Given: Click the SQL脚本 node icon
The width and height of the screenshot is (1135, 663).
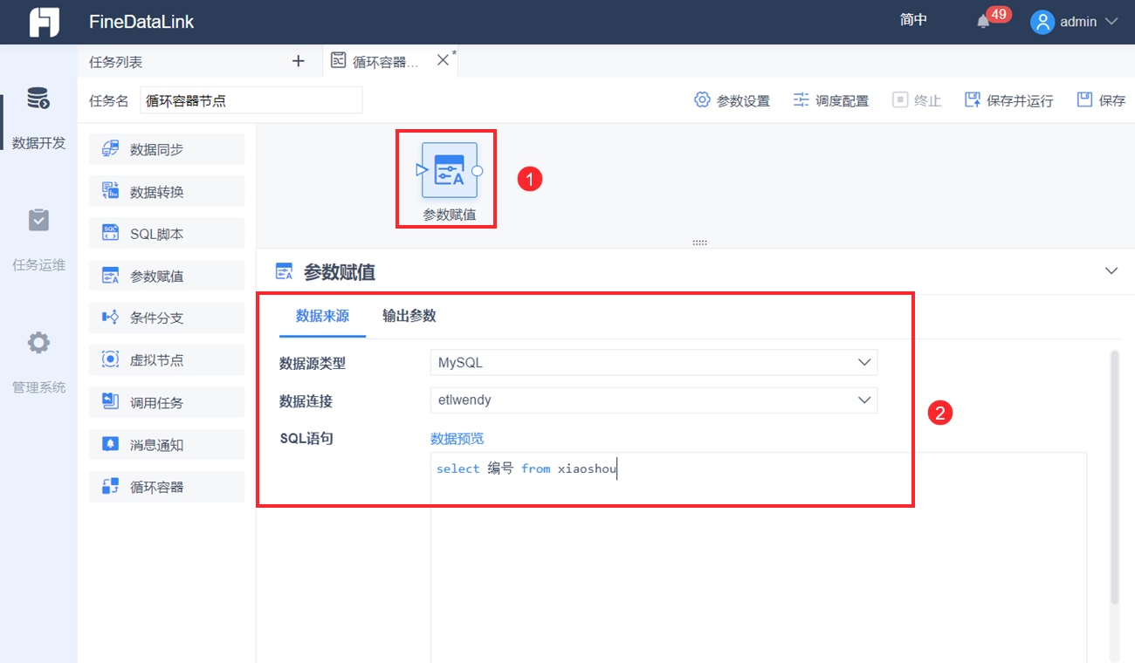Looking at the screenshot, I should coord(110,233).
